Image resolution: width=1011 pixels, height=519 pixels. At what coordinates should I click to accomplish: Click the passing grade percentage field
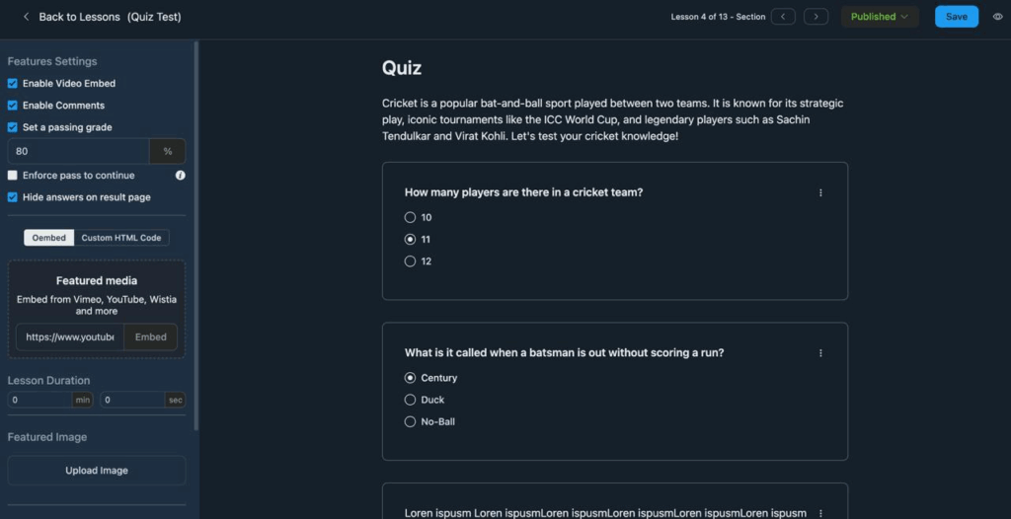(x=78, y=151)
